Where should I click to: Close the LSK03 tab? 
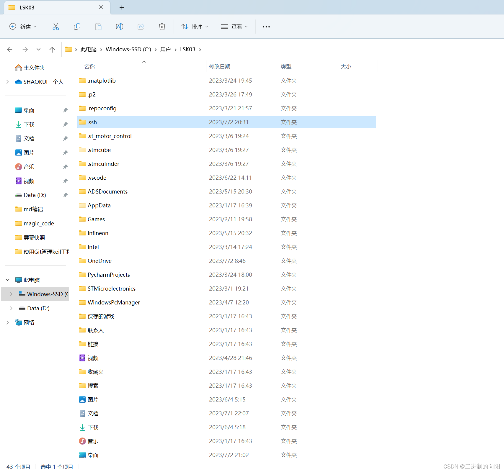point(101,7)
